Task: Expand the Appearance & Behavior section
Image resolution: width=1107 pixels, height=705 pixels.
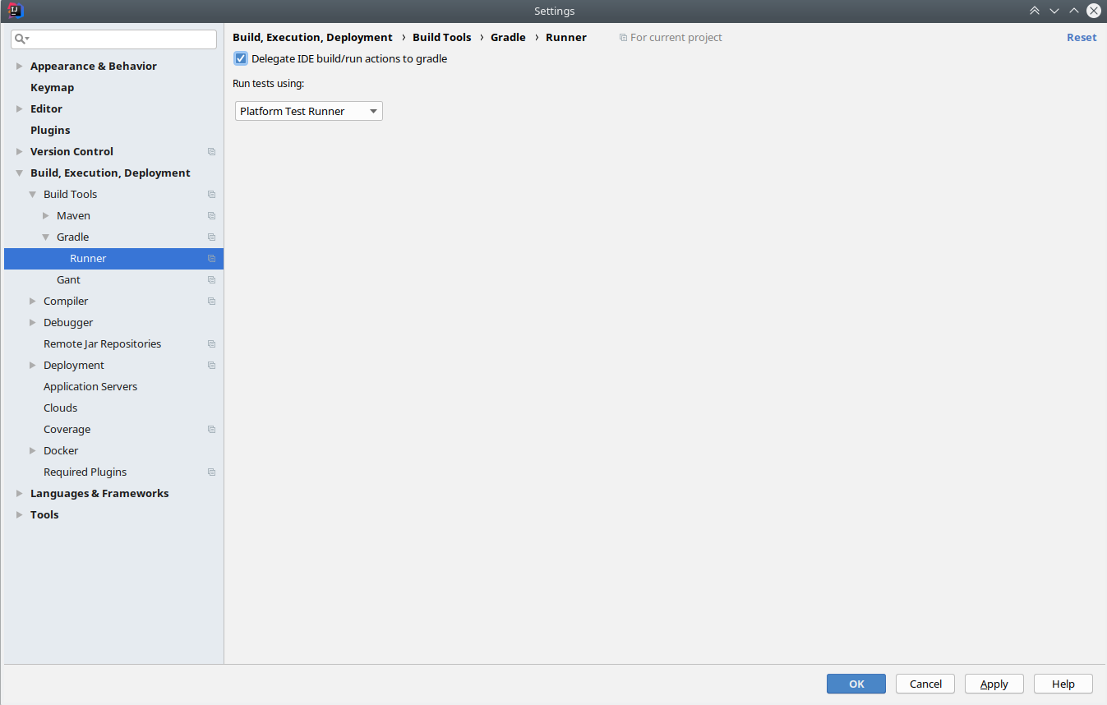Action: click(x=19, y=67)
